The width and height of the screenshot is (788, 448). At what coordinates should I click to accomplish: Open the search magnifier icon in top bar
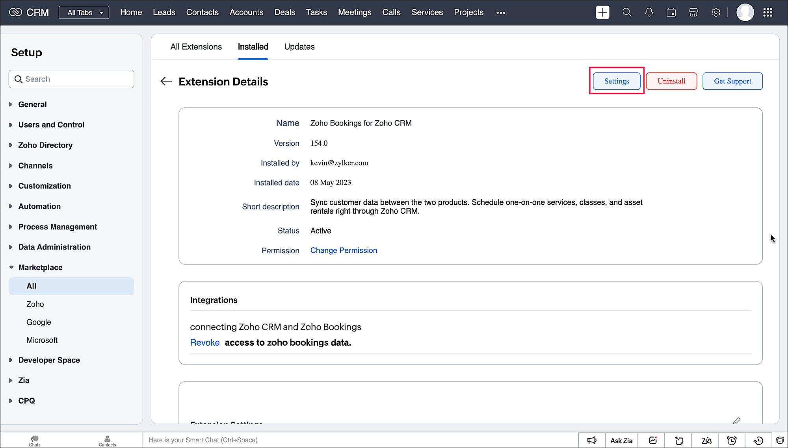[627, 13]
